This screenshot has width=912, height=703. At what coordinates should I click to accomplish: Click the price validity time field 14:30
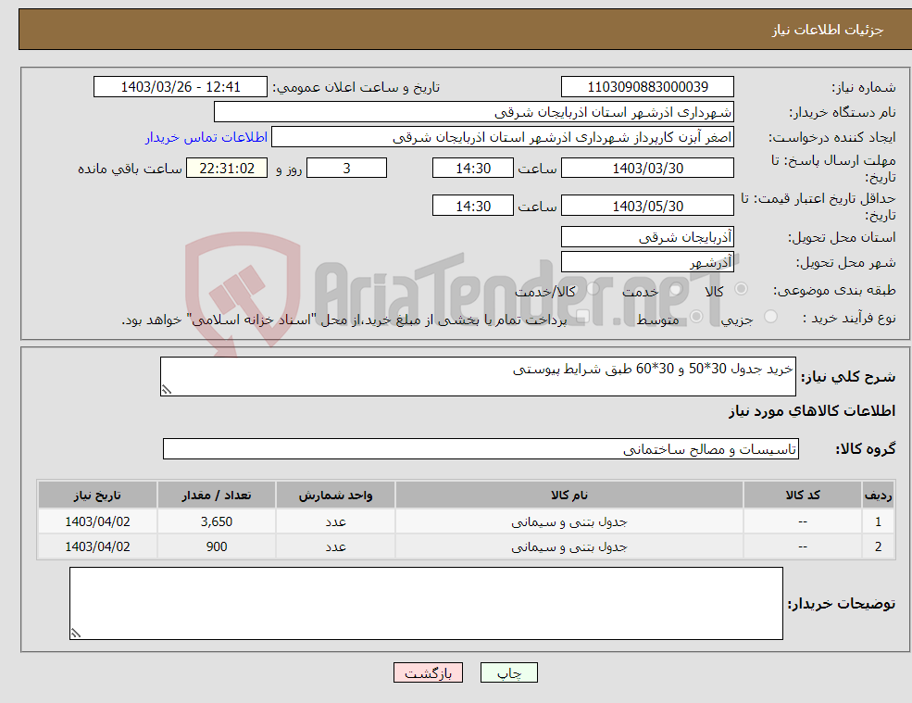473,206
